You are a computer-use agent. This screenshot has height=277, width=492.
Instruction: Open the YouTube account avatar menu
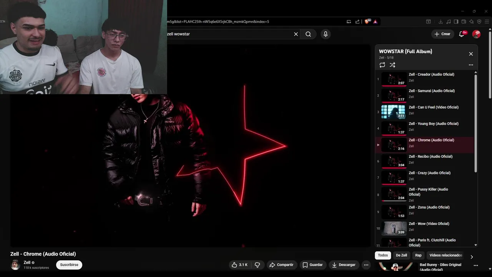tap(476, 34)
